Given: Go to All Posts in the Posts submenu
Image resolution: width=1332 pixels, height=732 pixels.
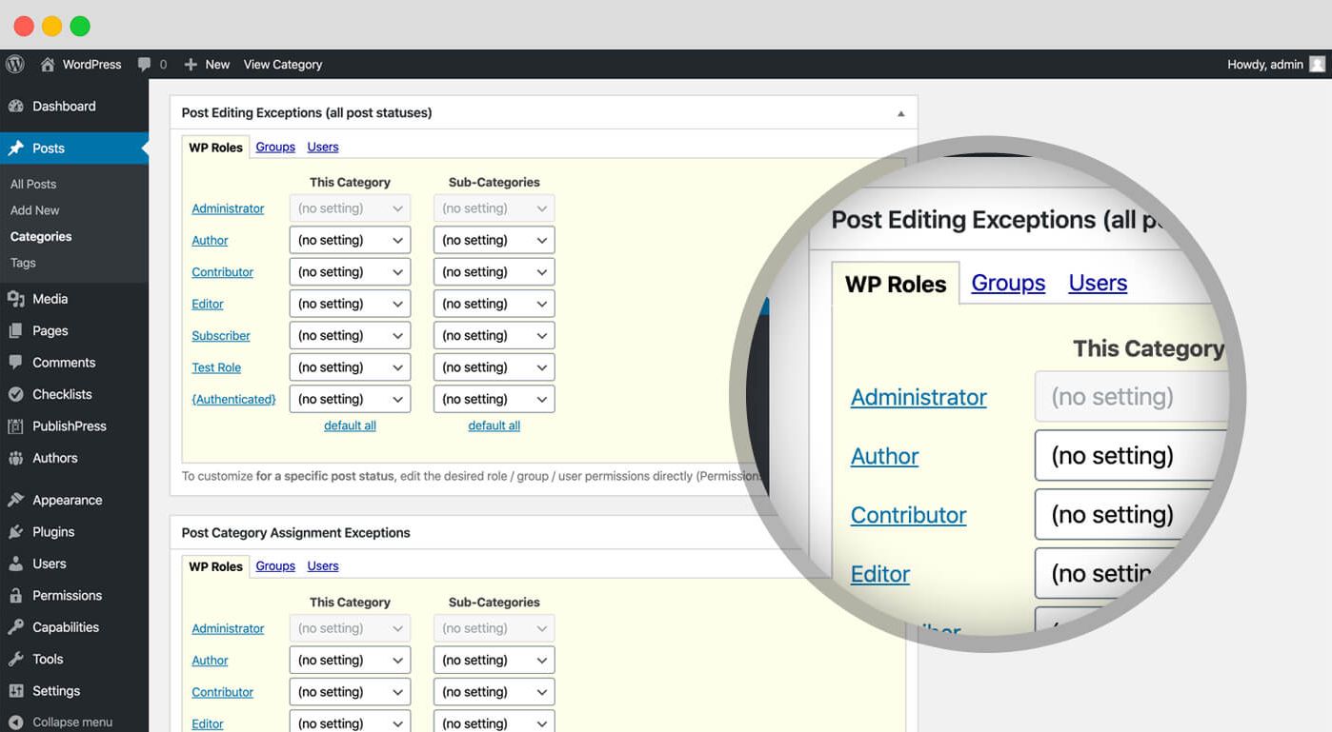Looking at the screenshot, I should point(33,184).
